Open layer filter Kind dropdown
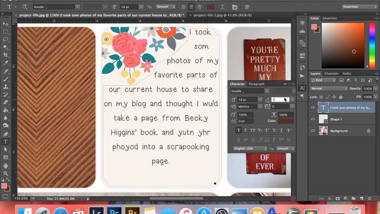The height and width of the screenshot is (214, 380). 323,80
